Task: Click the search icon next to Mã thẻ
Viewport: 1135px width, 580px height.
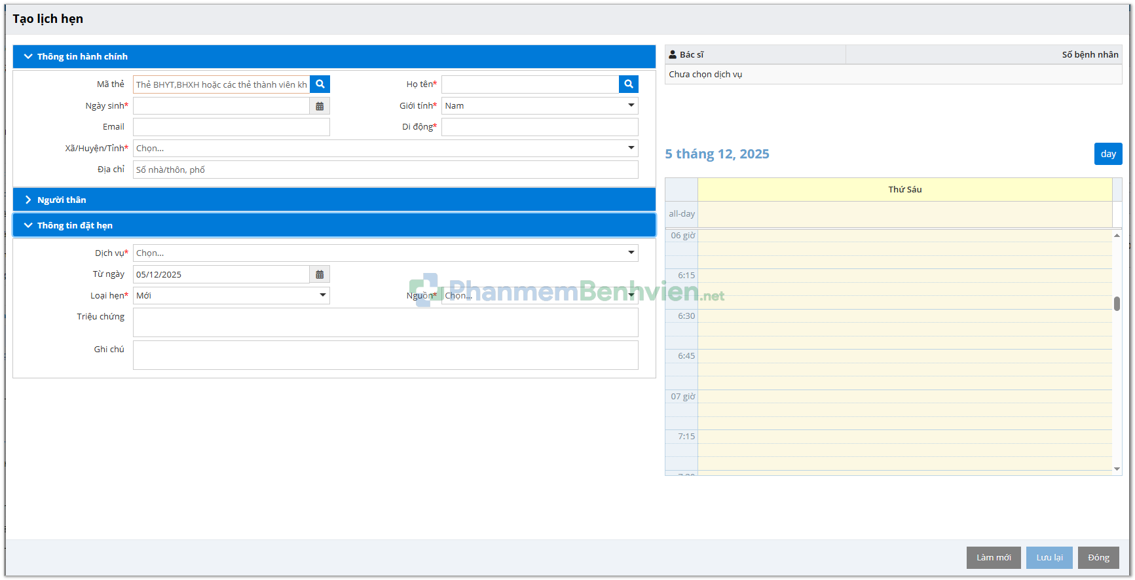Action: 320,84
